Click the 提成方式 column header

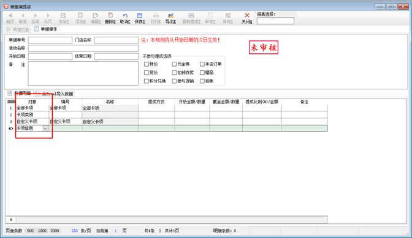pos(156,102)
